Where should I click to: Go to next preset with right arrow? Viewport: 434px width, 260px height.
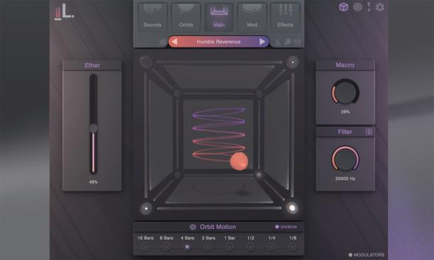[x=262, y=42]
